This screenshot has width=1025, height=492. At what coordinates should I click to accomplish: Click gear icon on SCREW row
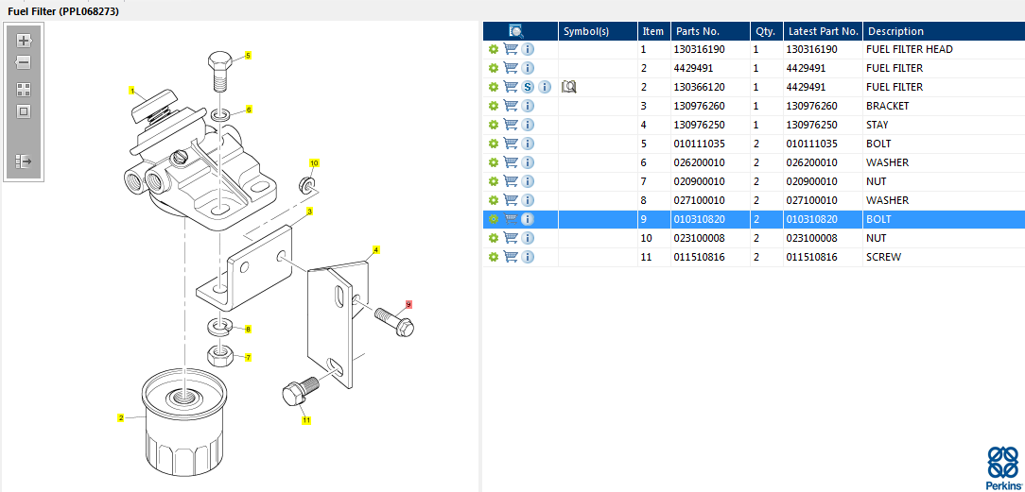point(494,257)
